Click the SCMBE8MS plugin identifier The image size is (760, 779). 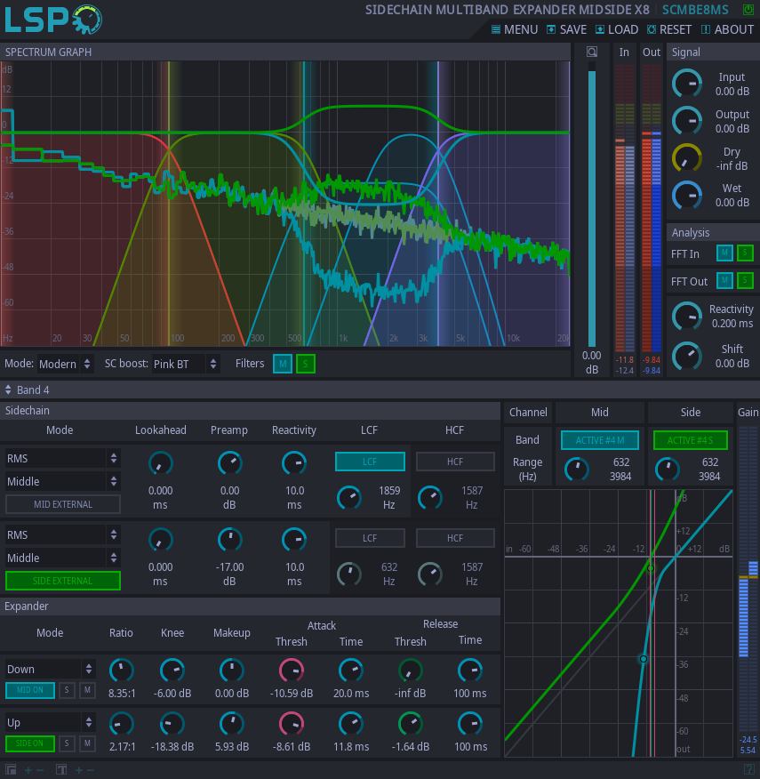[x=695, y=10]
